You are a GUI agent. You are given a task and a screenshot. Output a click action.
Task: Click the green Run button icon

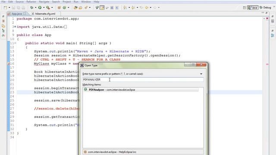point(40,8)
